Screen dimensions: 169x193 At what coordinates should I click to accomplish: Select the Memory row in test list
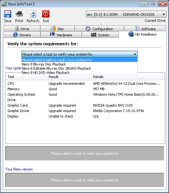click(85, 89)
